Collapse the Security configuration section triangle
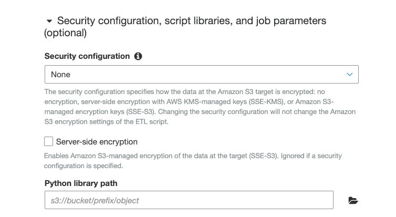Image resolution: width=396 pixels, height=217 pixels. tap(49, 22)
